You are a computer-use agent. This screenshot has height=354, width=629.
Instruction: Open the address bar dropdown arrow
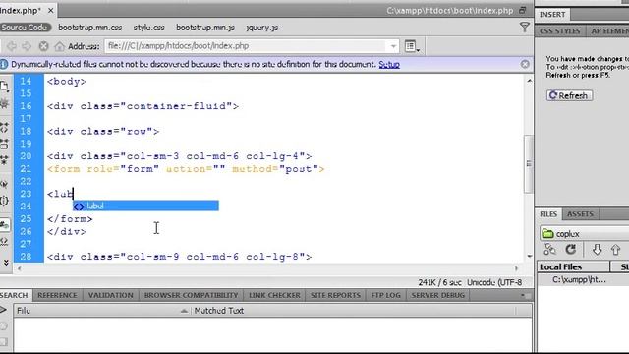pyautogui.click(x=393, y=46)
